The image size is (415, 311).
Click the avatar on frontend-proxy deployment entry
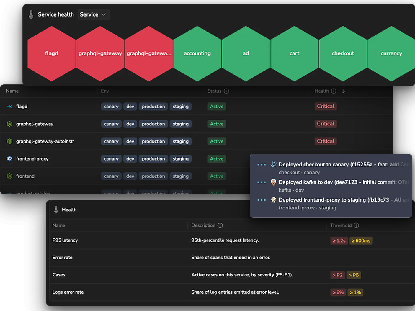(274, 200)
